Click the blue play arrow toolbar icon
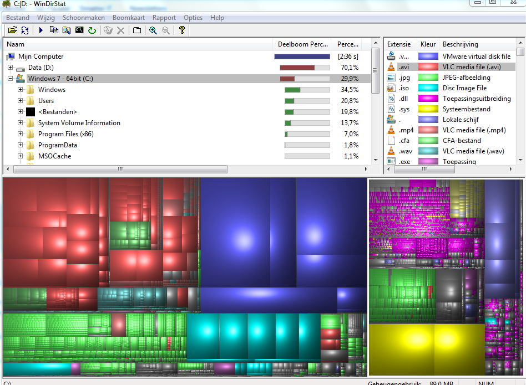 41,30
